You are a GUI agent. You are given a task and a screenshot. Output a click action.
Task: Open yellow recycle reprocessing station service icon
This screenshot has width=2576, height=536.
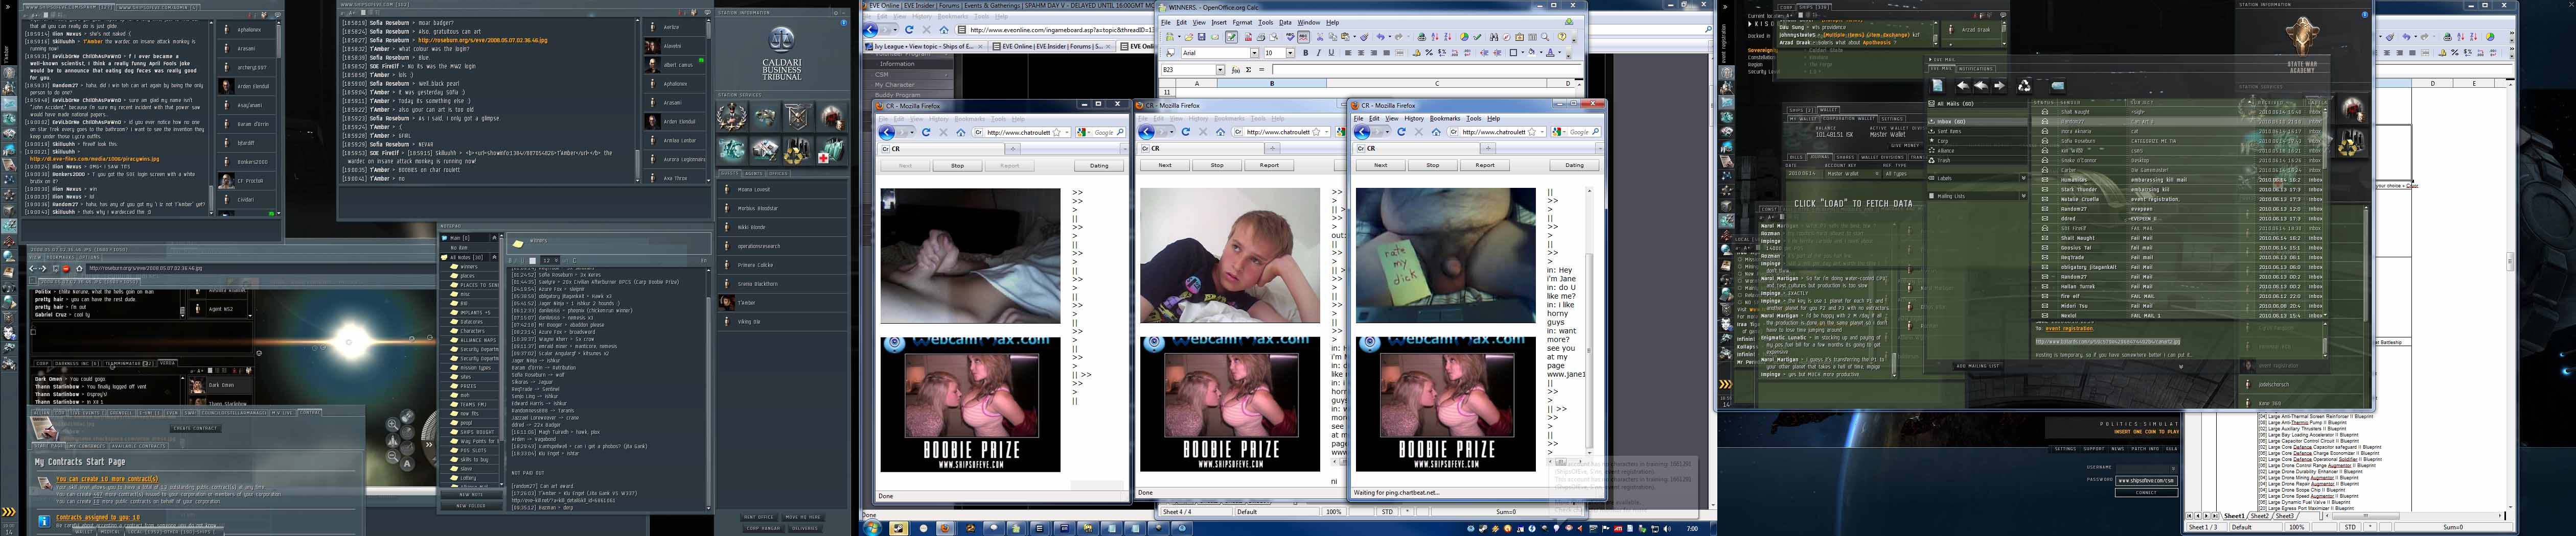tap(797, 150)
